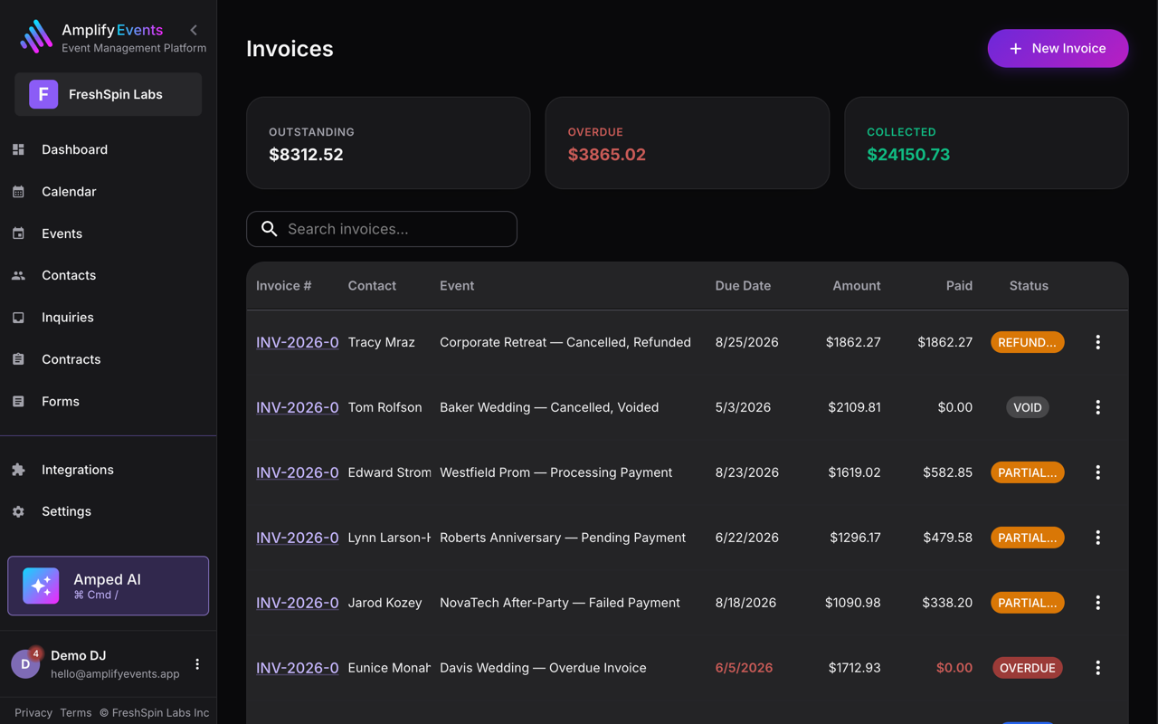Viewport: 1158px width, 724px height.
Task: Click the Demo DJ avatar with badge
Action: [x=25, y=663]
